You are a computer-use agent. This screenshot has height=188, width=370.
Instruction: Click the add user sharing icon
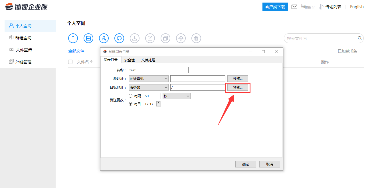[x=104, y=38]
